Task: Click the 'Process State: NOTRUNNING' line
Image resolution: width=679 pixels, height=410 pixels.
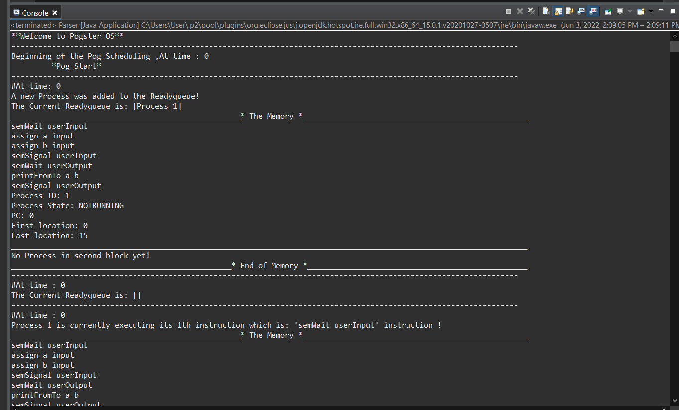Action: point(68,206)
